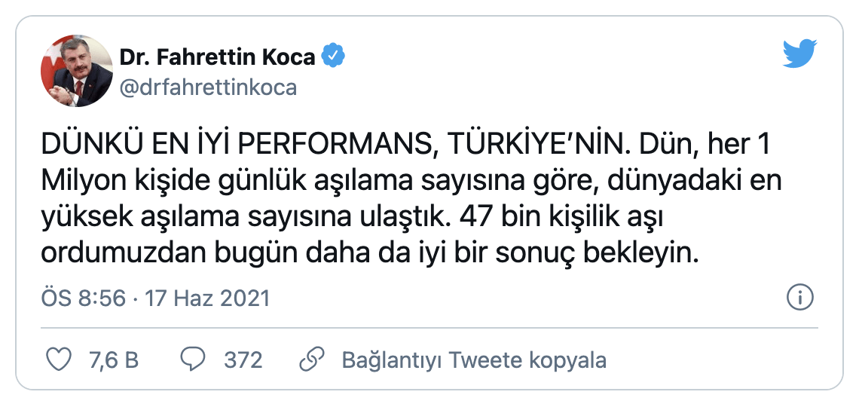Click the heart icon to like the tweet

pos(59,360)
